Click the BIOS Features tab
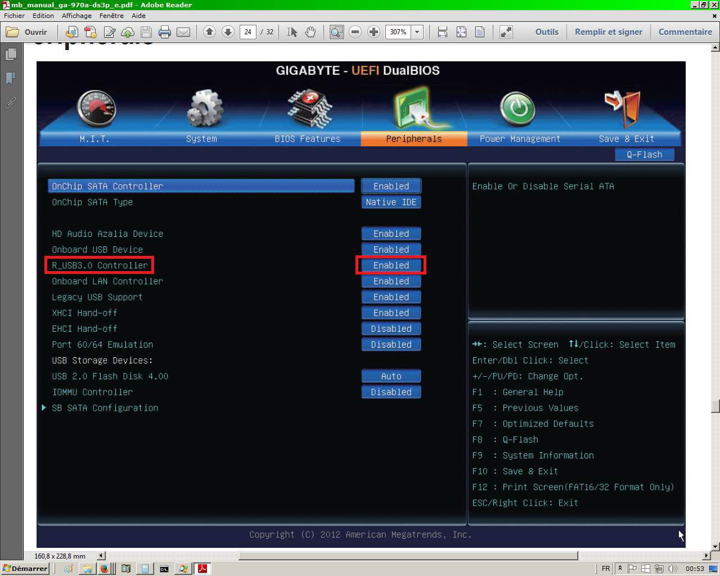Viewport: 720px width, 576px height. point(308,139)
